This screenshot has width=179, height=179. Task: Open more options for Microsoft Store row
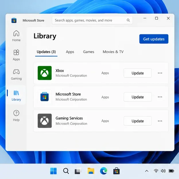click(x=160, y=97)
